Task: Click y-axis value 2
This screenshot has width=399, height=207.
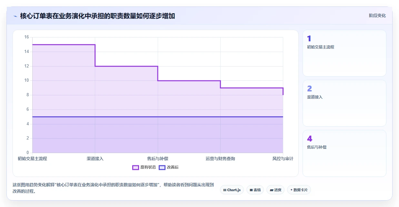Action: (27, 138)
